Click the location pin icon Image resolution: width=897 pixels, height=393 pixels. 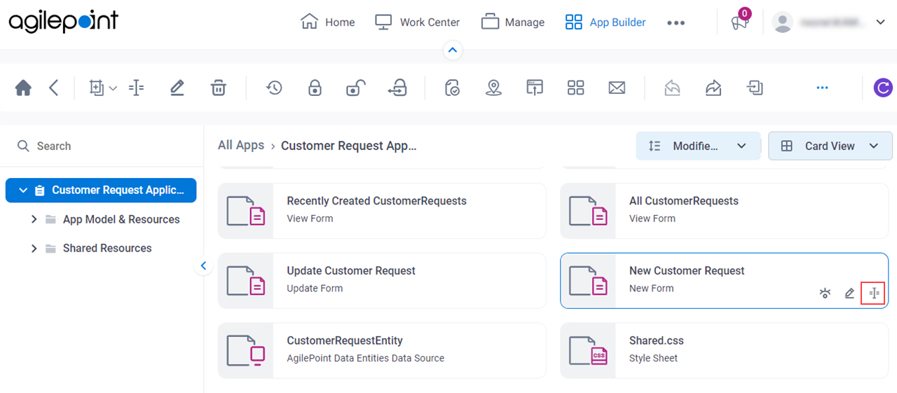(x=494, y=88)
